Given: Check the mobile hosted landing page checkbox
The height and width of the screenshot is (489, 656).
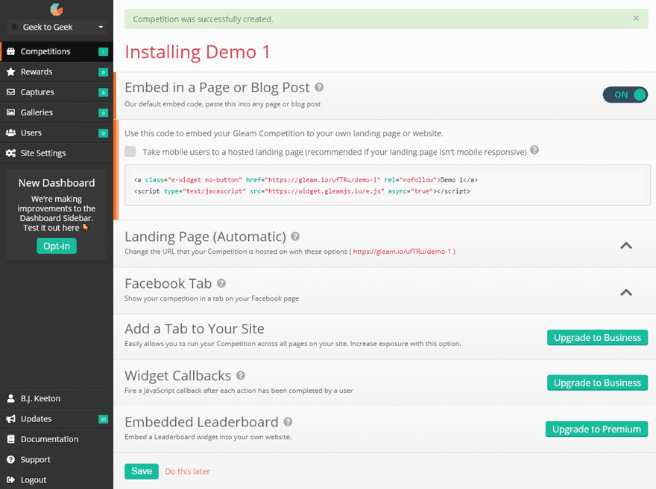Looking at the screenshot, I should [x=130, y=151].
